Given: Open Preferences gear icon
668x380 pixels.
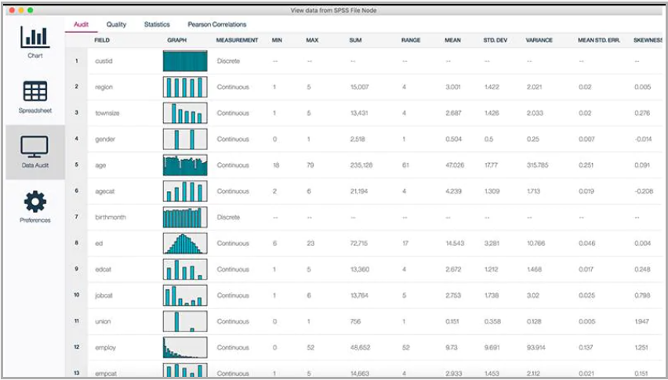Looking at the screenshot, I should [x=35, y=201].
